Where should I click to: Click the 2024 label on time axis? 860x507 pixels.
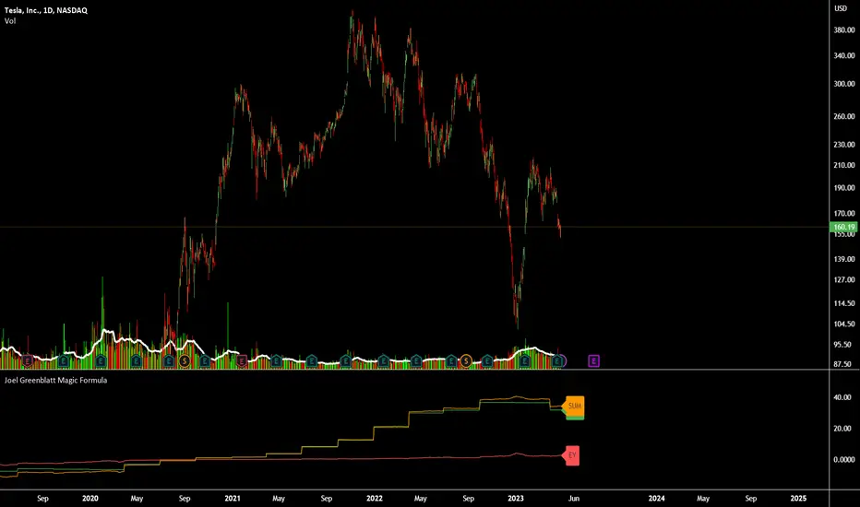(x=656, y=498)
